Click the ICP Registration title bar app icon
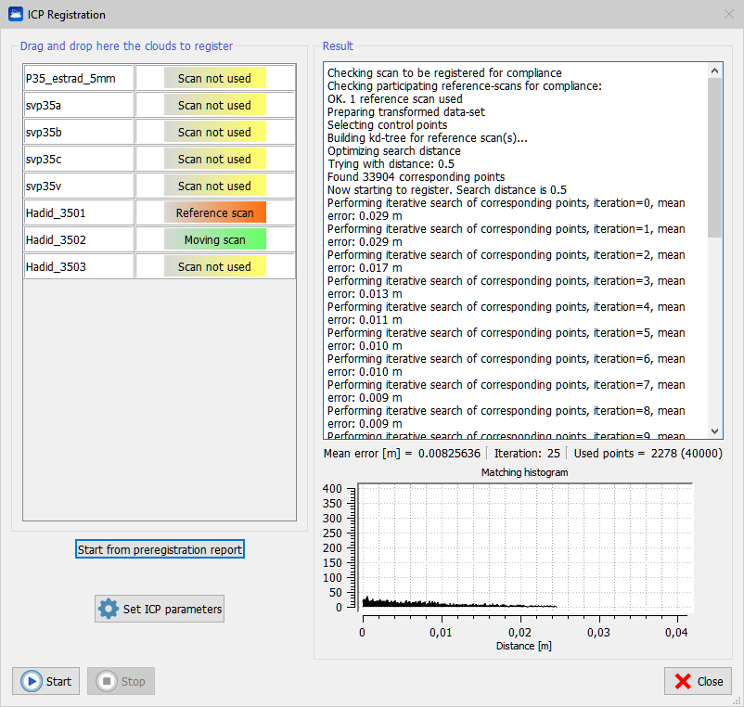 click(x=15, y=14)
